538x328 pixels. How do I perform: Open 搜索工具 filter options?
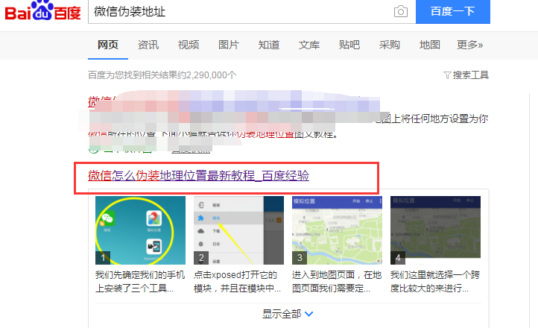[x=466, y=75]
